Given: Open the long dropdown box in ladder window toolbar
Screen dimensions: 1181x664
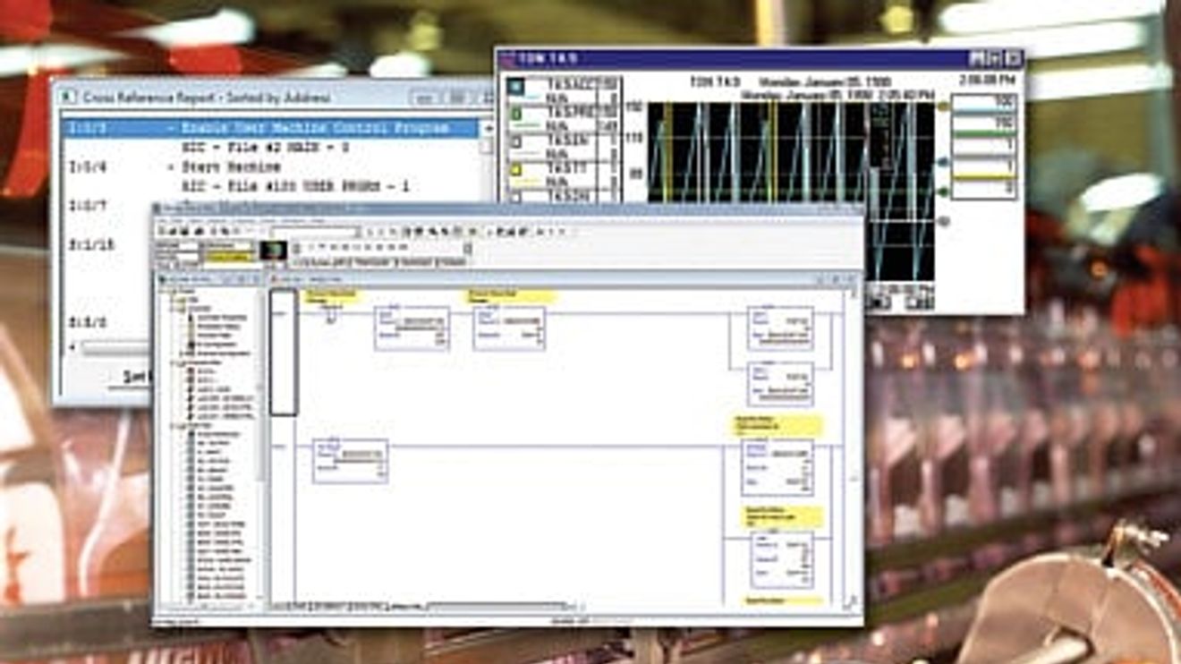Looking at the screenshot, I should 317,233.
